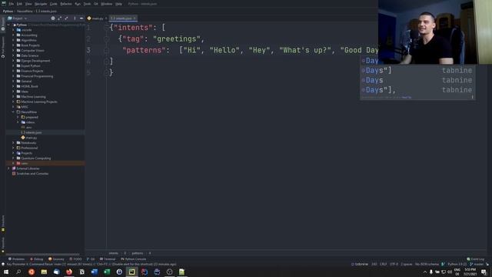Screen dimensions: 492x277
Task: Choose the plain Days tabnine suggestion
Action: coord(417,80)
